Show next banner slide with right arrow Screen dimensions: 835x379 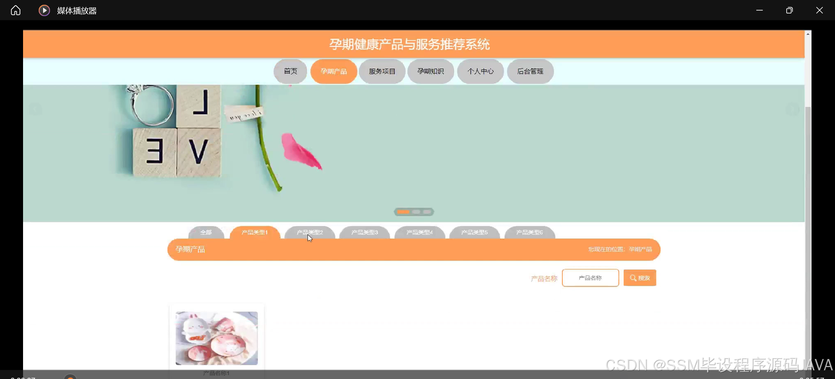[x=792, y=110]
